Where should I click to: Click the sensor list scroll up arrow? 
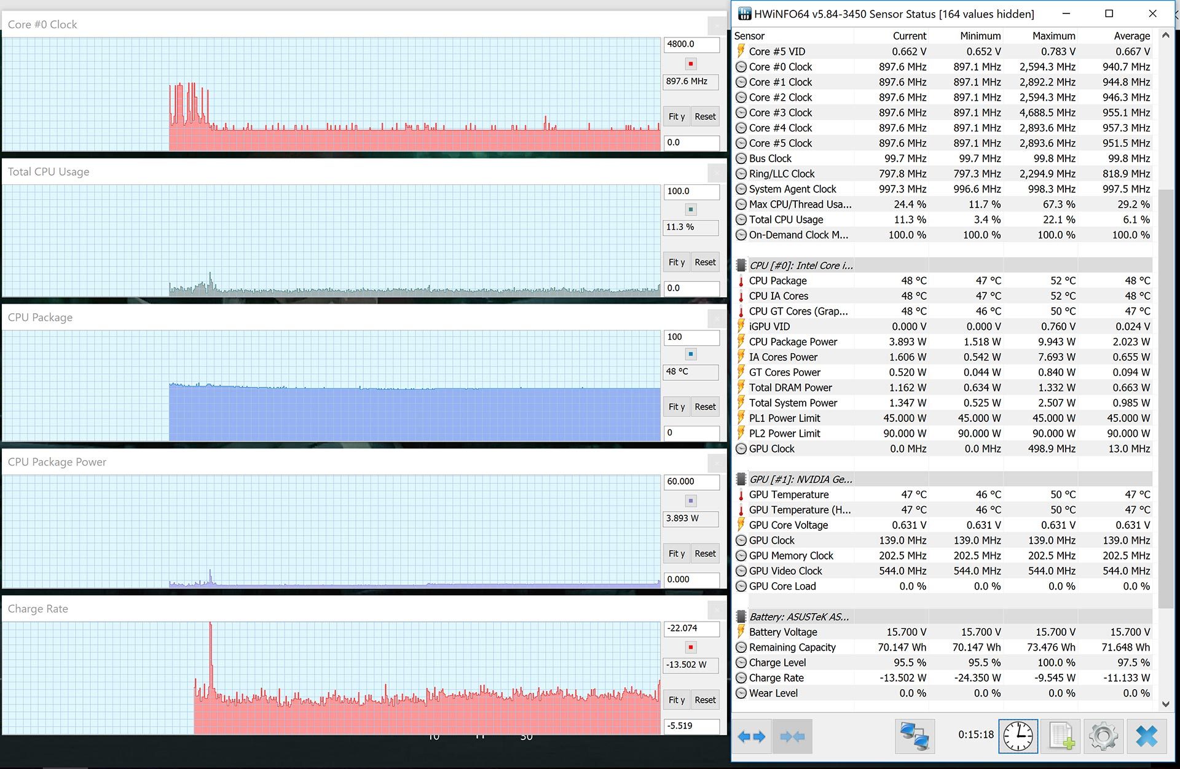pyautogui.click(x=1165, y=36)
